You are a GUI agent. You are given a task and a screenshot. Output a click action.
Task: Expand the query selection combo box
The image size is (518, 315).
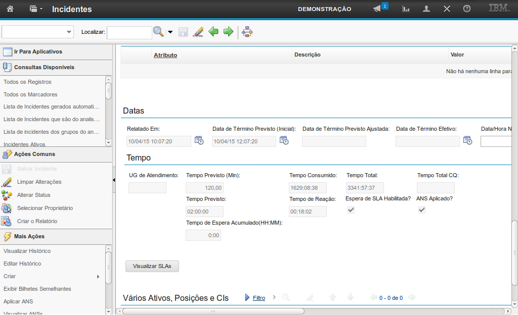click(69, 32)
